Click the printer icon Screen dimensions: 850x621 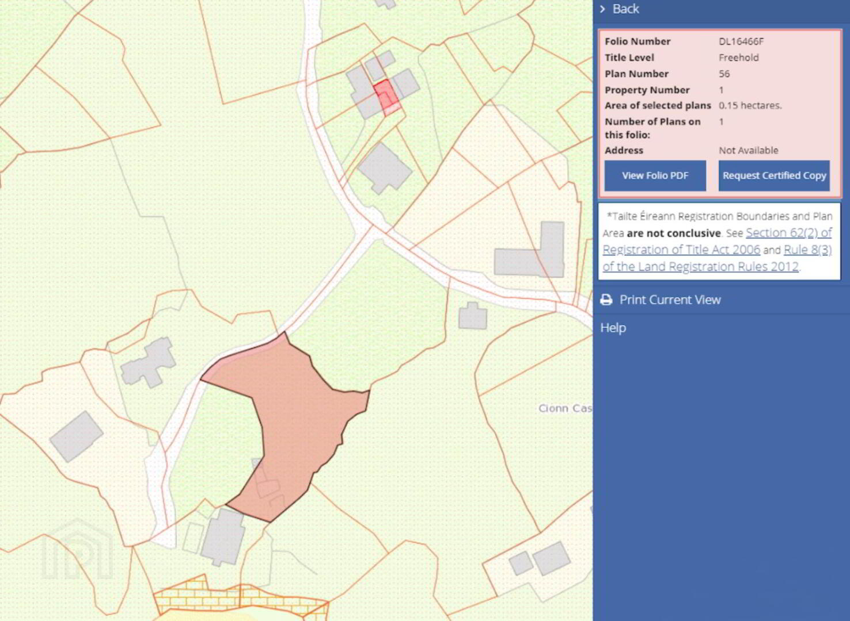tap(606, 300)
